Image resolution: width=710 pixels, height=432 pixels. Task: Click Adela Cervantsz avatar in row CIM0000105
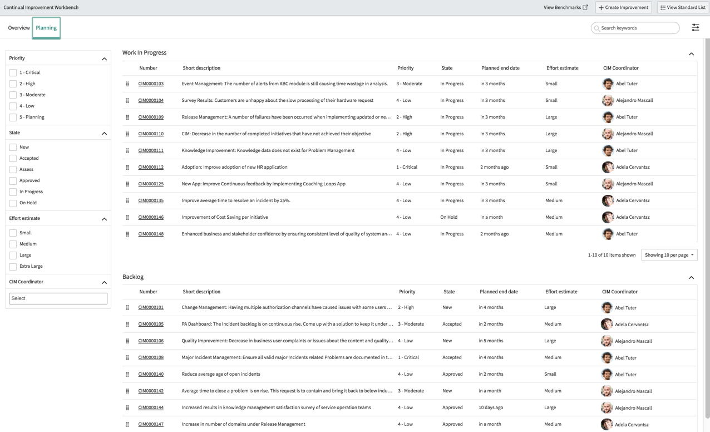pos(607,324)
